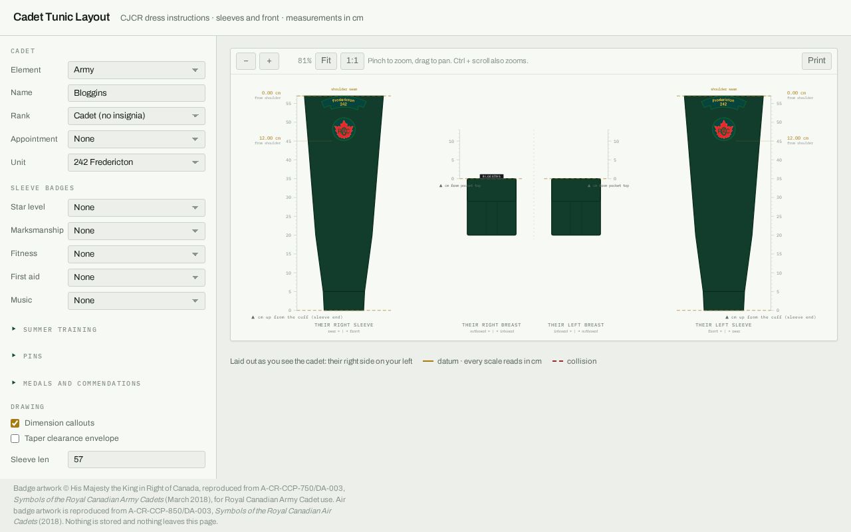Click the Sleeve len input field
The width and height of the screenshot is (851, 532).
(x=136, y=460)
